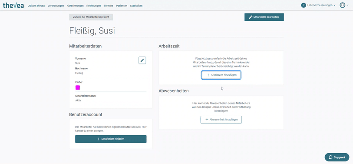
Task: Click the pencil edit icon in Mitarbeiterdaten
Action: click(x=142, y=60)
